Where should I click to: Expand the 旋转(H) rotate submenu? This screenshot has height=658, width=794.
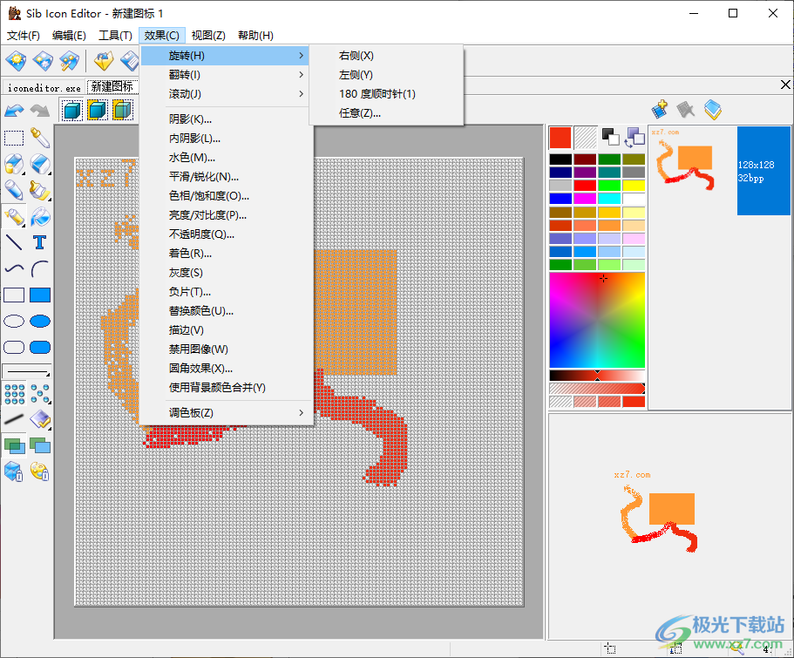click(x=225, y=56)
